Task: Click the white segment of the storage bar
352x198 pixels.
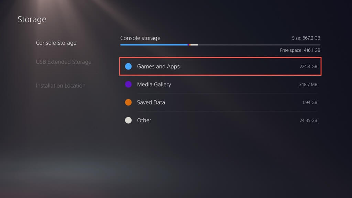Action: [x=194, y=45]
